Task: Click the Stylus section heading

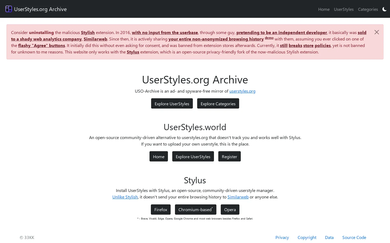Action: pyautogui.click(x=195, y=180)
